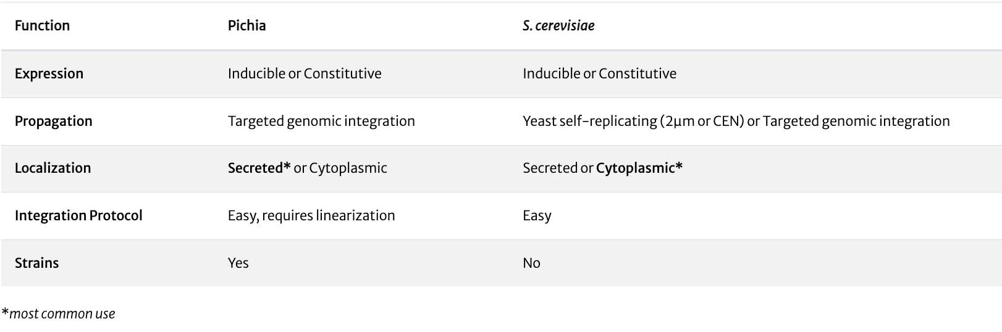Select the Localization row label
This screenshot has height=332, width=1002.
click(x=53, y=168)
